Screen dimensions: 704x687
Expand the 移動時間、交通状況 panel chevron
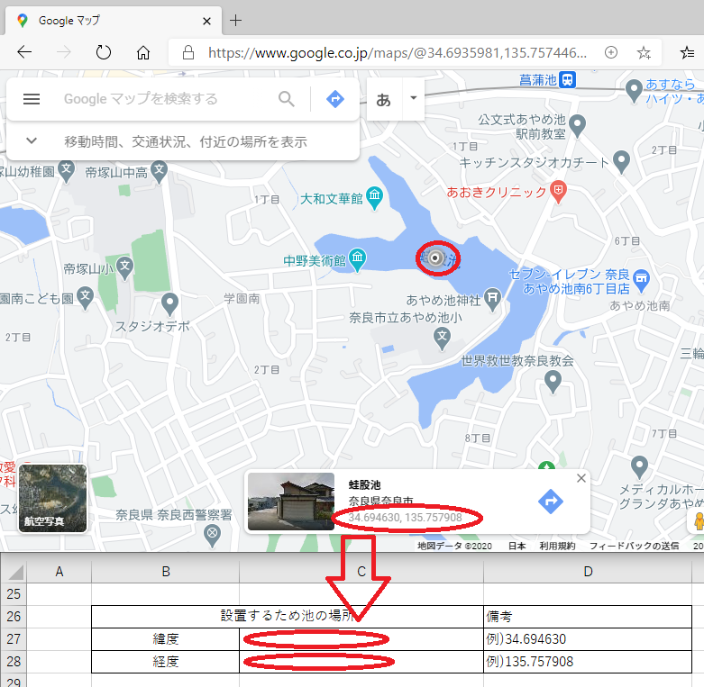click(x=32, y=141)
